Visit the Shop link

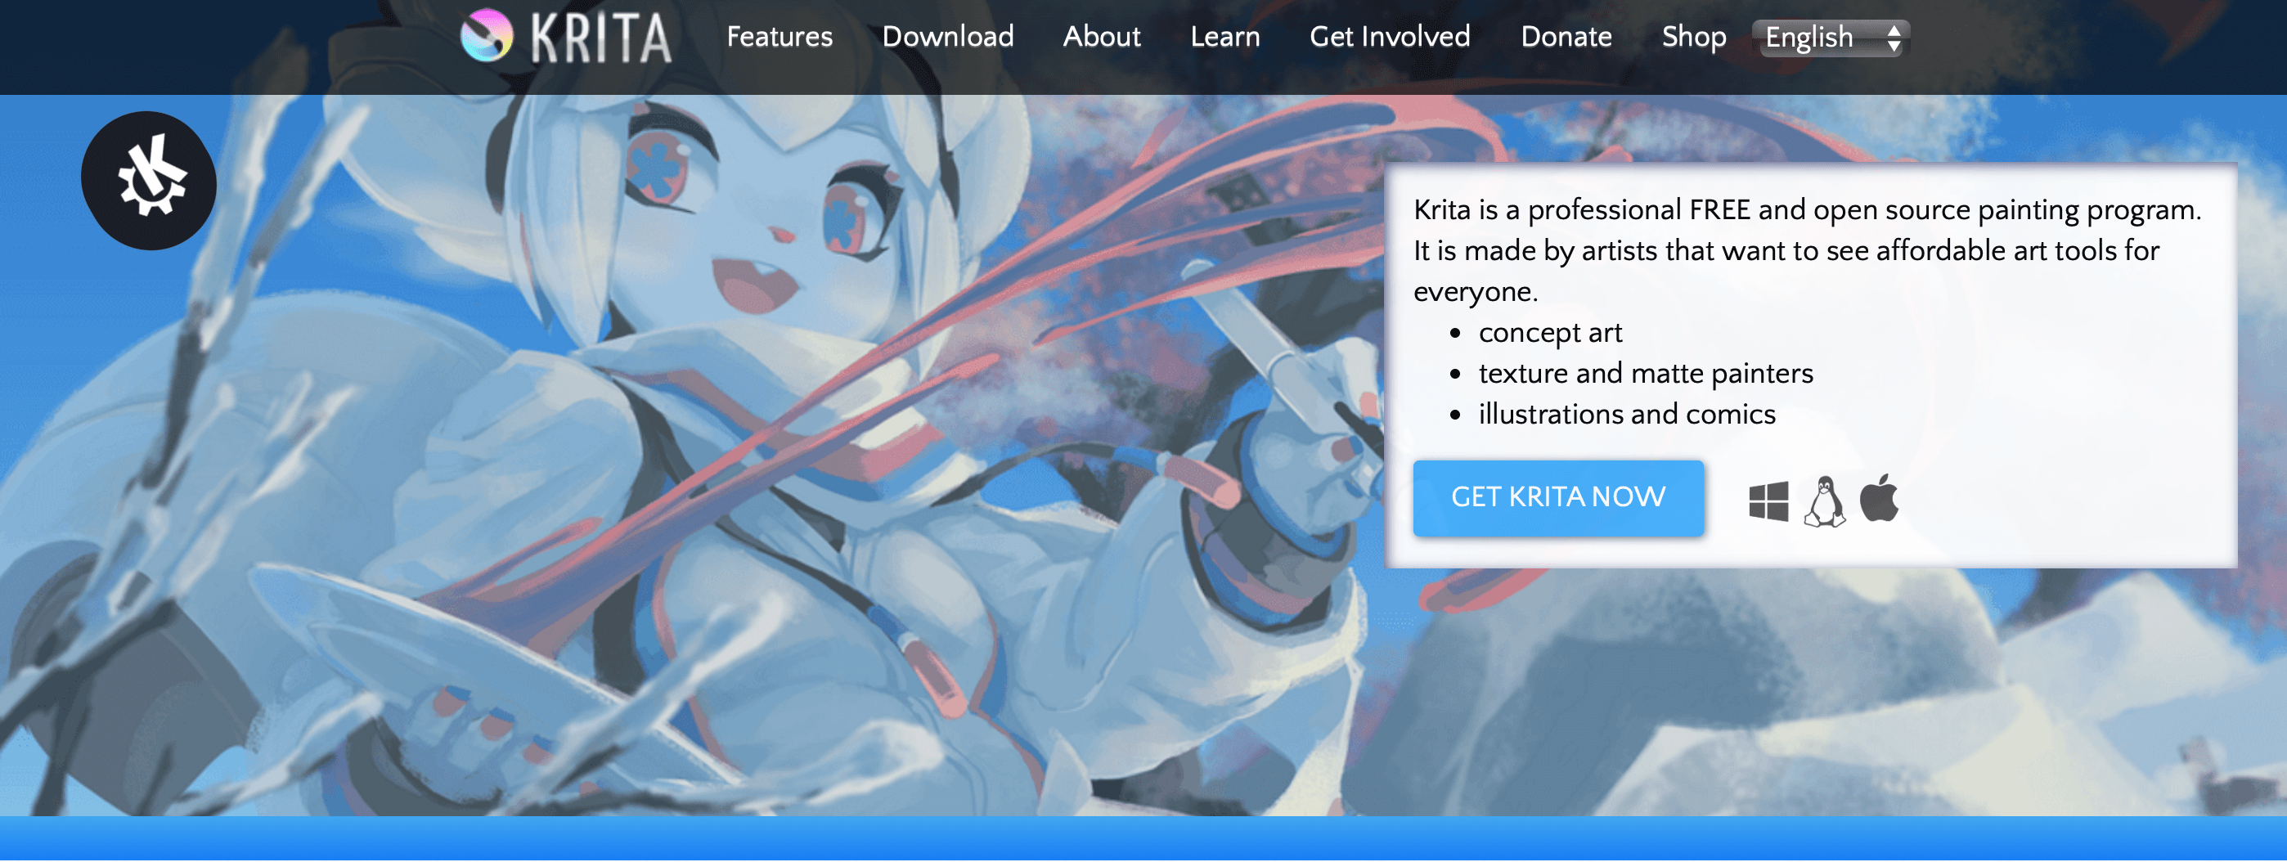1693,37
